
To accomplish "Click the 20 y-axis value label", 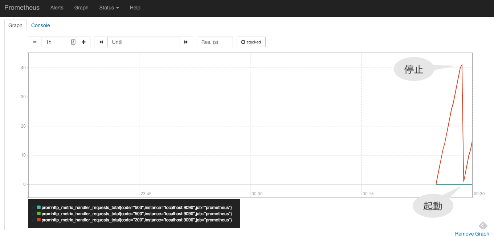I will point(24,126).
